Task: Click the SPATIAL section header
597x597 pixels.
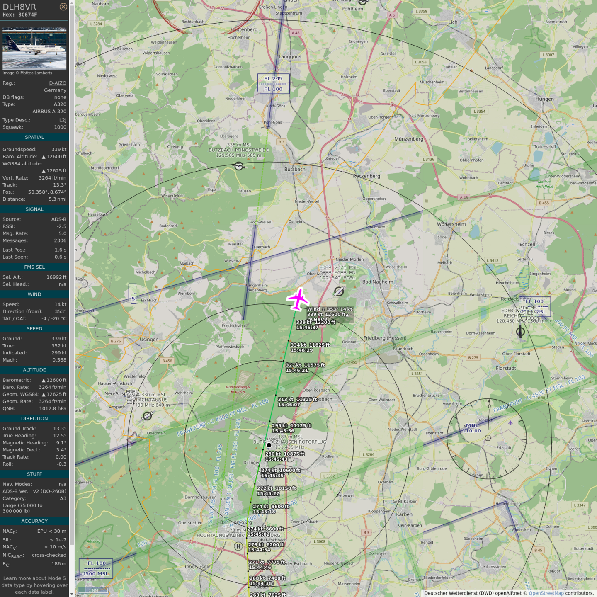Action: 34,137
